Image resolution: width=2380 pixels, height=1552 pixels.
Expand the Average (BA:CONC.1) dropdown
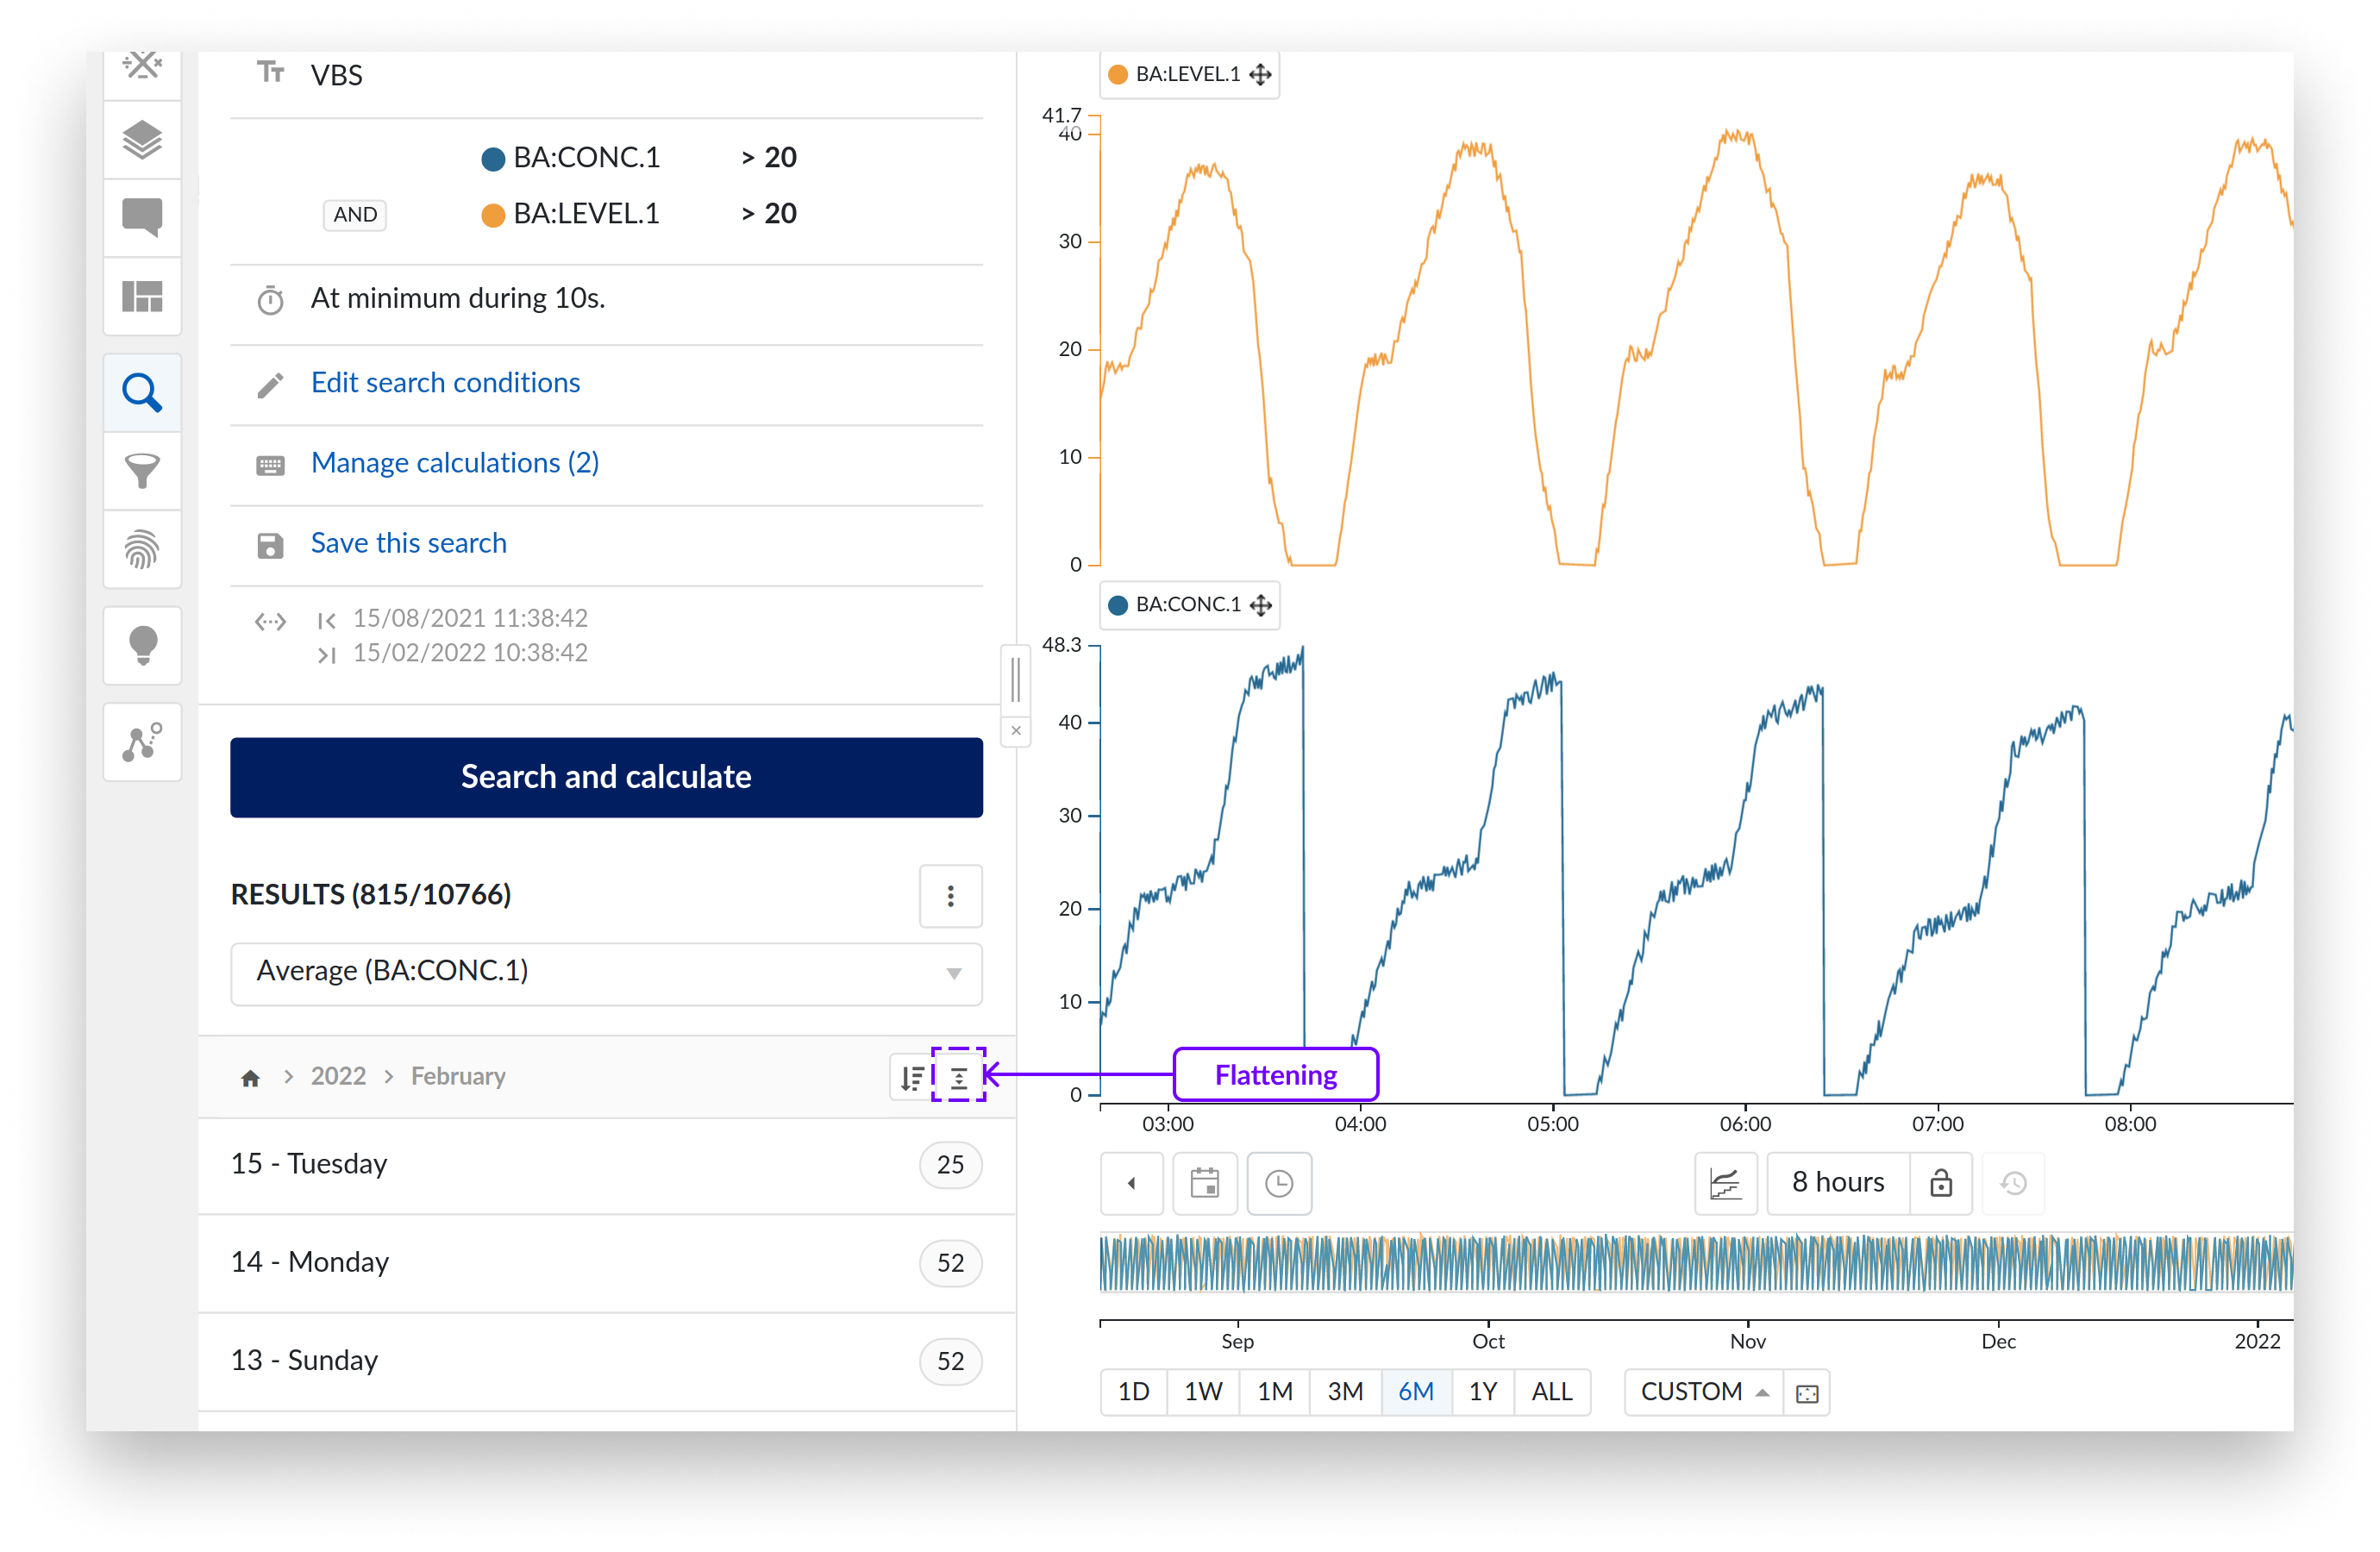click(606, 972)
